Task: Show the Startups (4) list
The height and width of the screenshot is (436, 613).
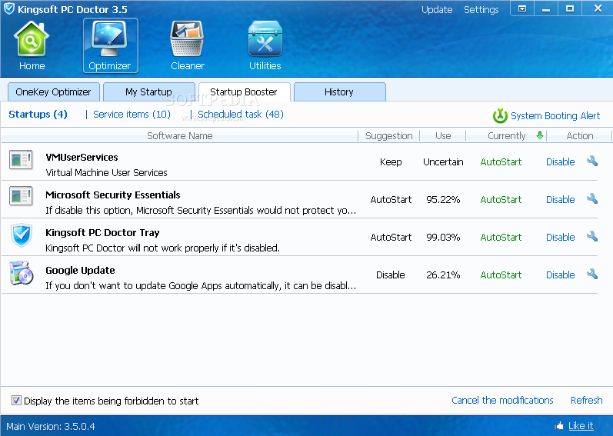Action: click(38, 114)
